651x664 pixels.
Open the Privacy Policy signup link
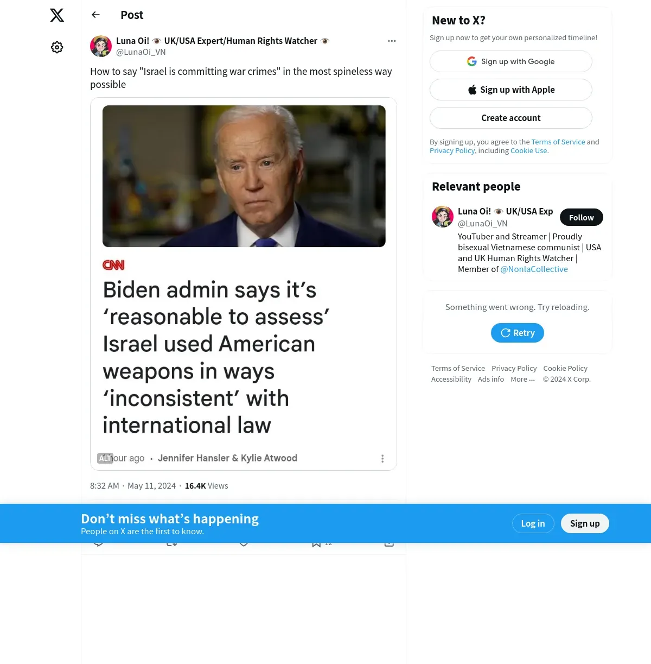tap(452, 150)
